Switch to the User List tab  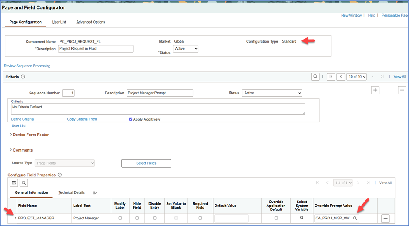coord(59,22)
